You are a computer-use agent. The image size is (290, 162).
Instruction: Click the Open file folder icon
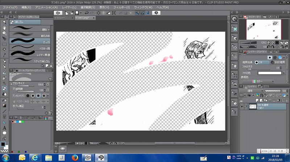tap(71, 13)
